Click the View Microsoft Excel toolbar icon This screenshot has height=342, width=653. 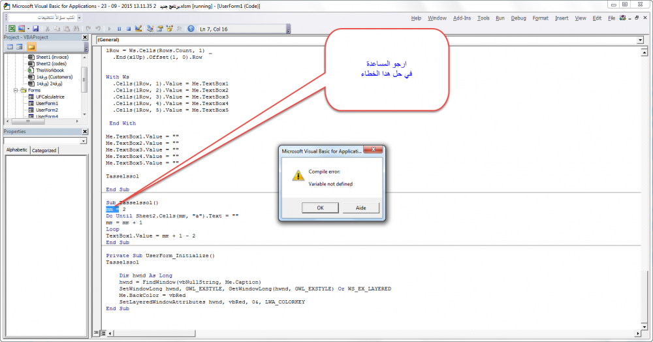(12, 29)
